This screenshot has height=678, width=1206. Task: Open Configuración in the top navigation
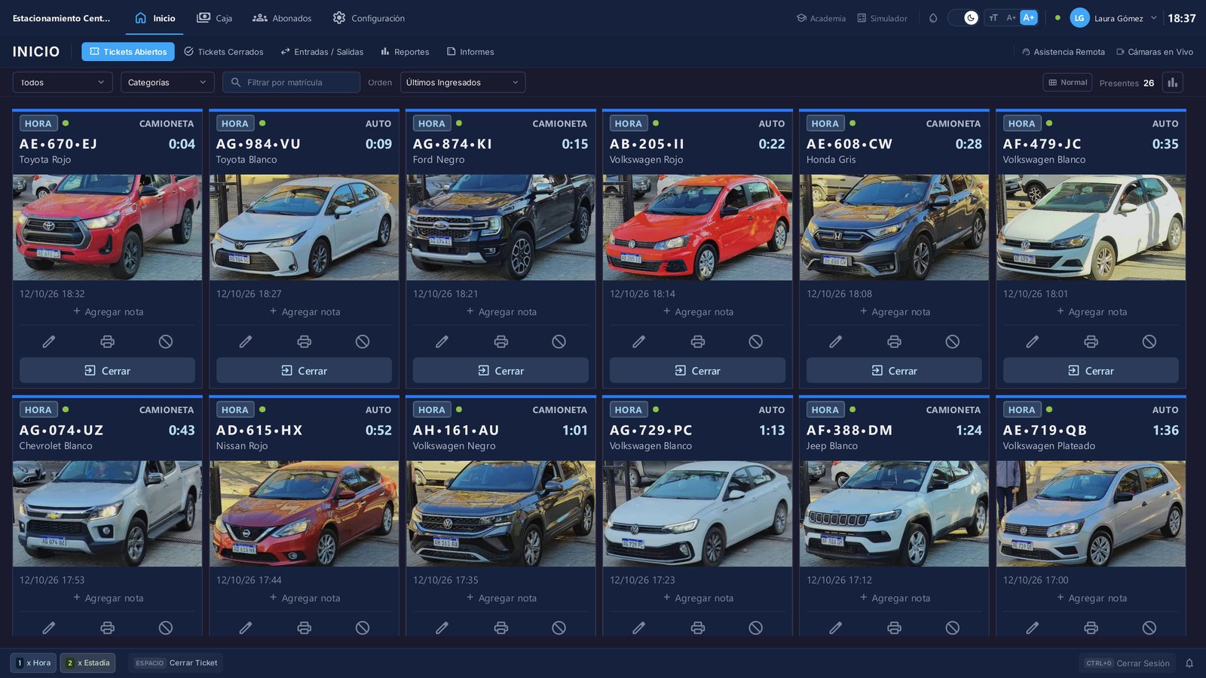coord(369,18)
